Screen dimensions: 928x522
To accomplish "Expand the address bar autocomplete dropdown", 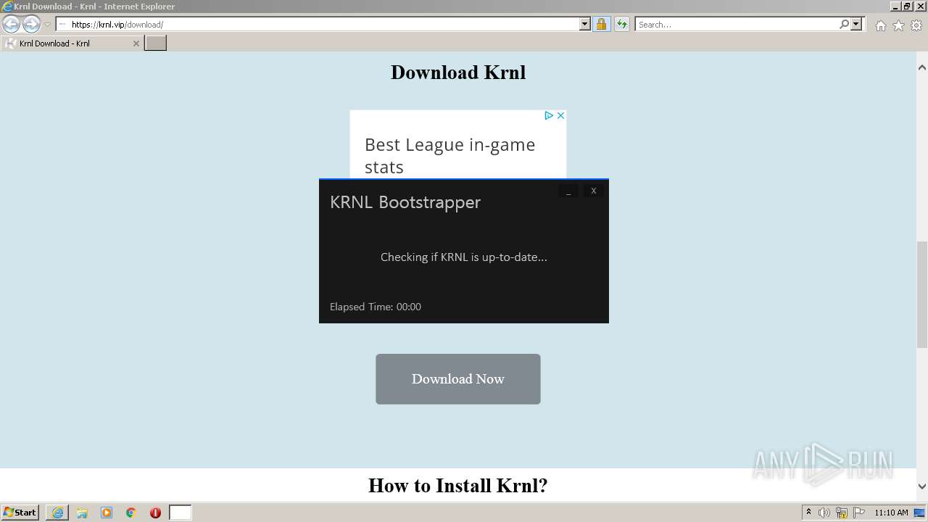I will 585,24.
